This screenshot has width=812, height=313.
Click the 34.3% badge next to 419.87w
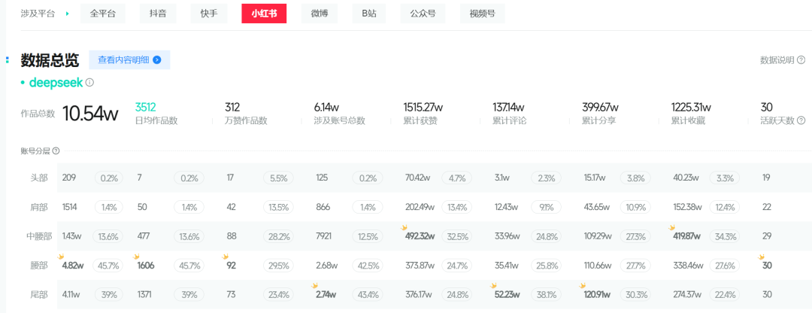point(726,236)
